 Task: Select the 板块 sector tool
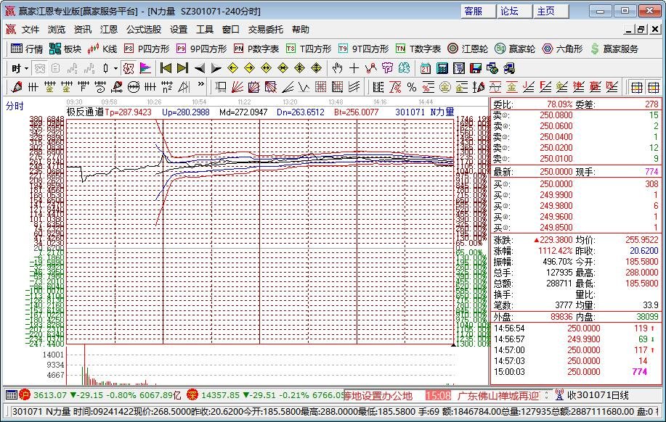click(64, 49)
